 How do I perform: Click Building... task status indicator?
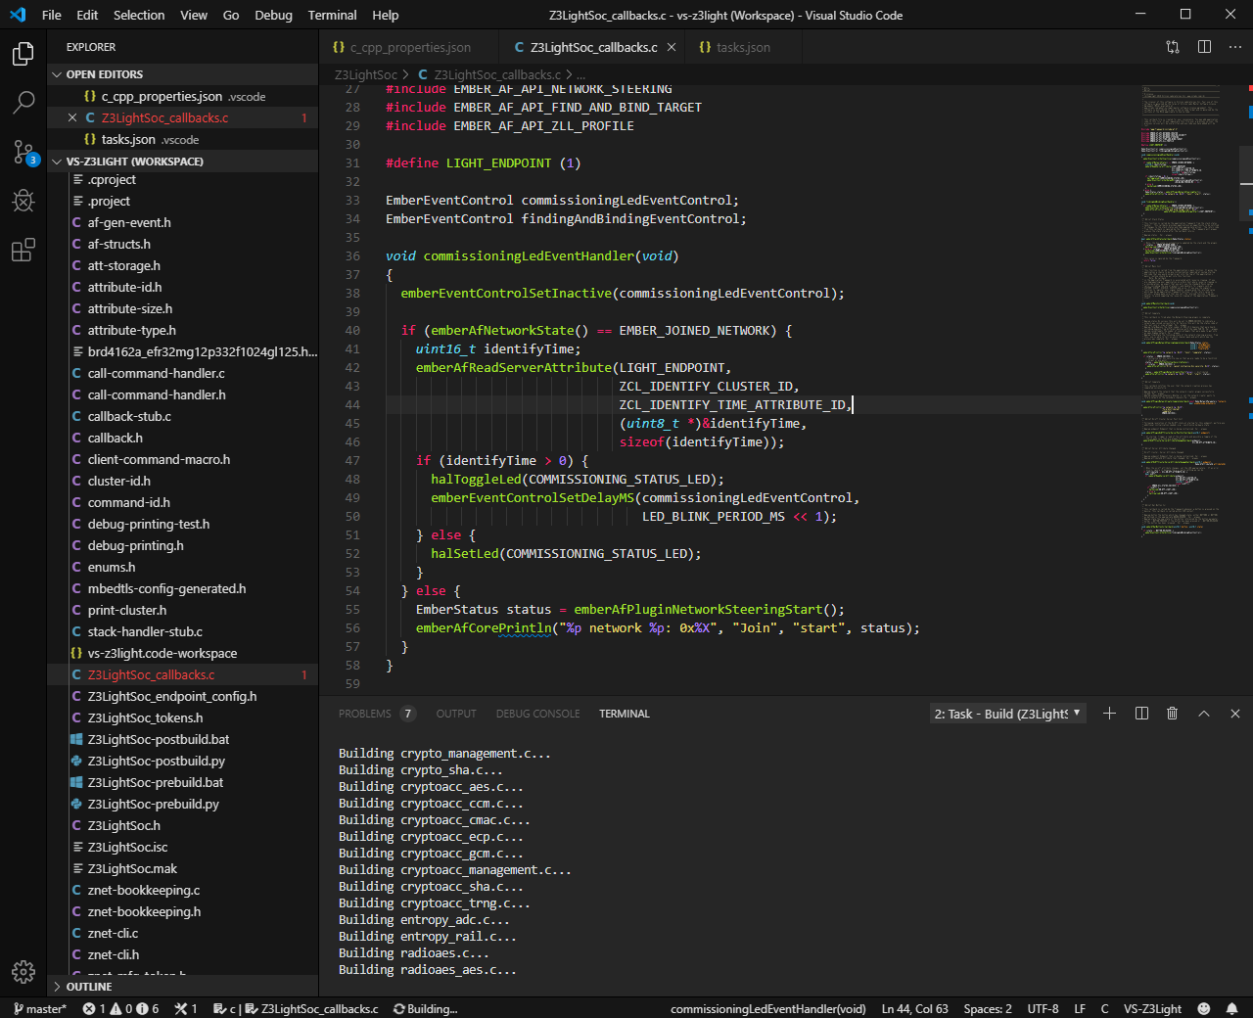(425, 1008)
